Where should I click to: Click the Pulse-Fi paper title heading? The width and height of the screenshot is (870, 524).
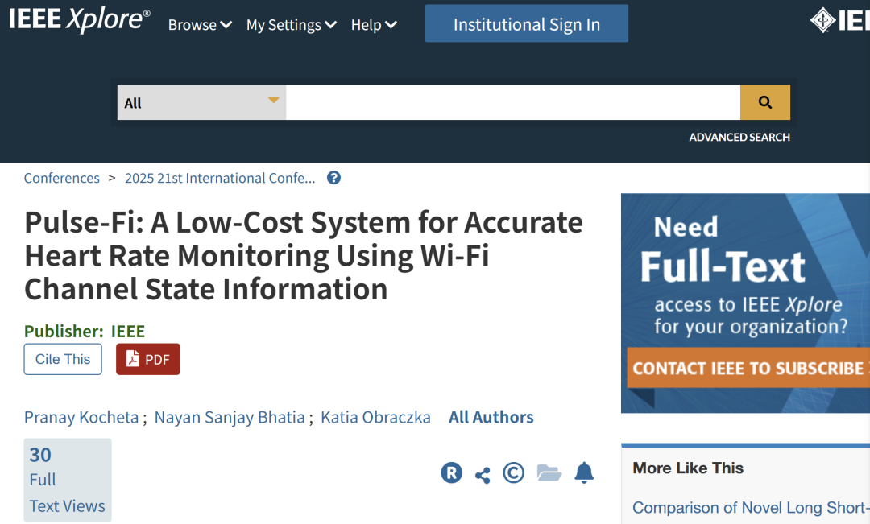(x=304, y=256)
